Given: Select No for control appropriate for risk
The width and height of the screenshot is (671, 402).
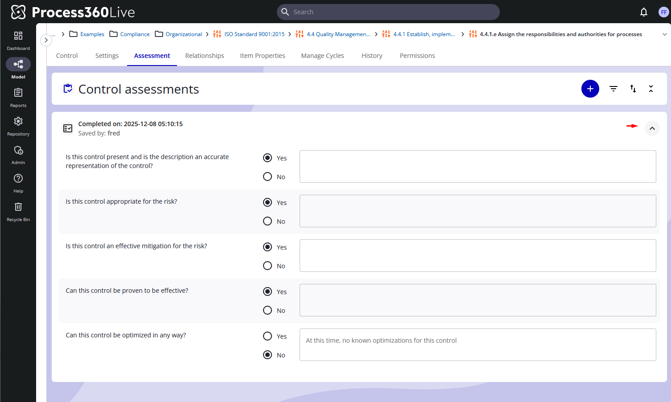Looking at the screenshot, I should point(268,221).
